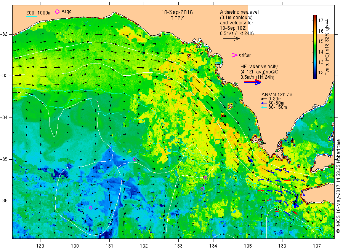Viewport: 343px width, 251px height.
Task: Select the Argo float marker near 133.7E 35.7S
Action: [x=202, y=189]
